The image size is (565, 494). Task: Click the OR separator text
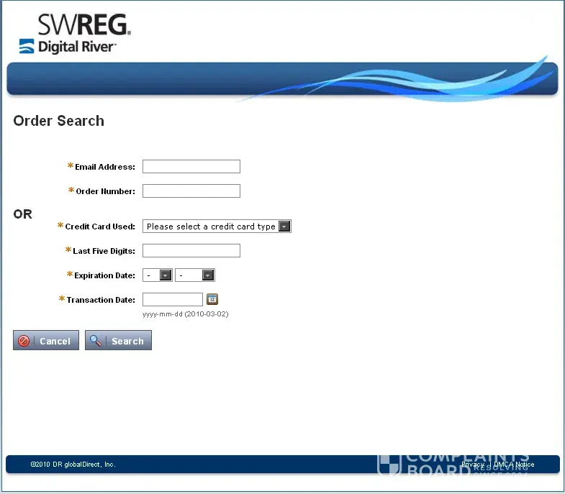click(23, 214)
